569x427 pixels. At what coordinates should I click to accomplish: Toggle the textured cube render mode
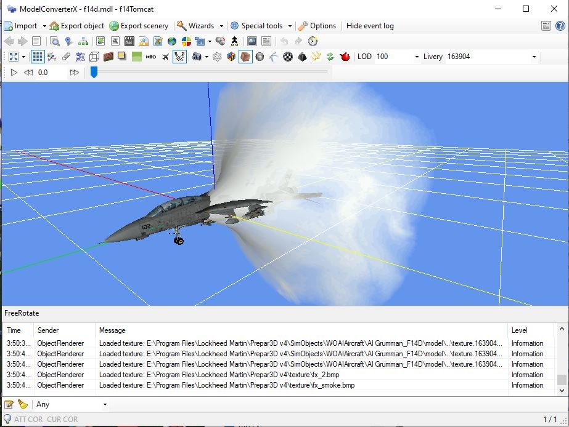[245, 57]
